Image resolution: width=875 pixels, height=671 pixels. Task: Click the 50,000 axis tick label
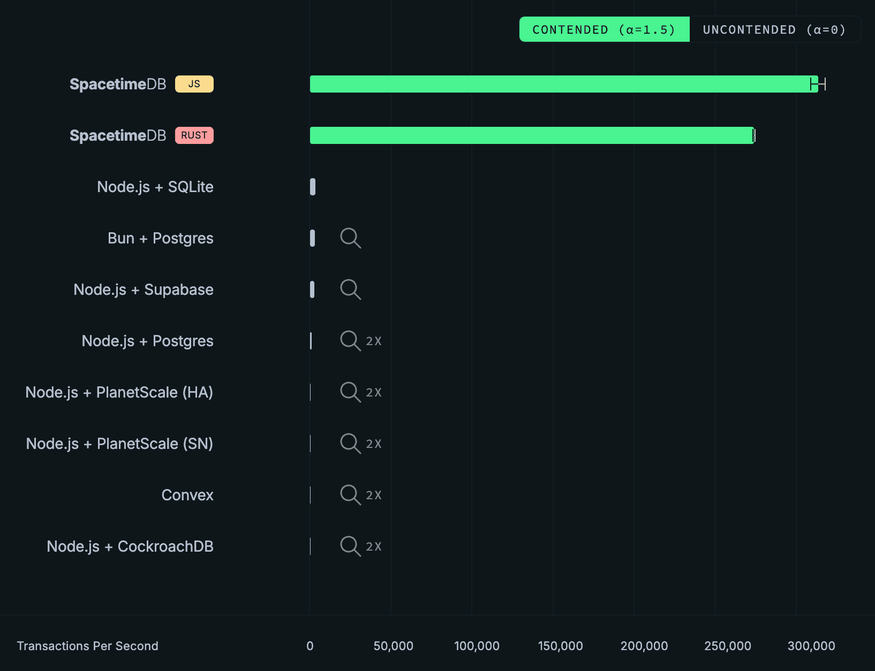pos(394,646)
